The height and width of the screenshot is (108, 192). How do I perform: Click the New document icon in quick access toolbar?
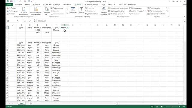[25, 1]
